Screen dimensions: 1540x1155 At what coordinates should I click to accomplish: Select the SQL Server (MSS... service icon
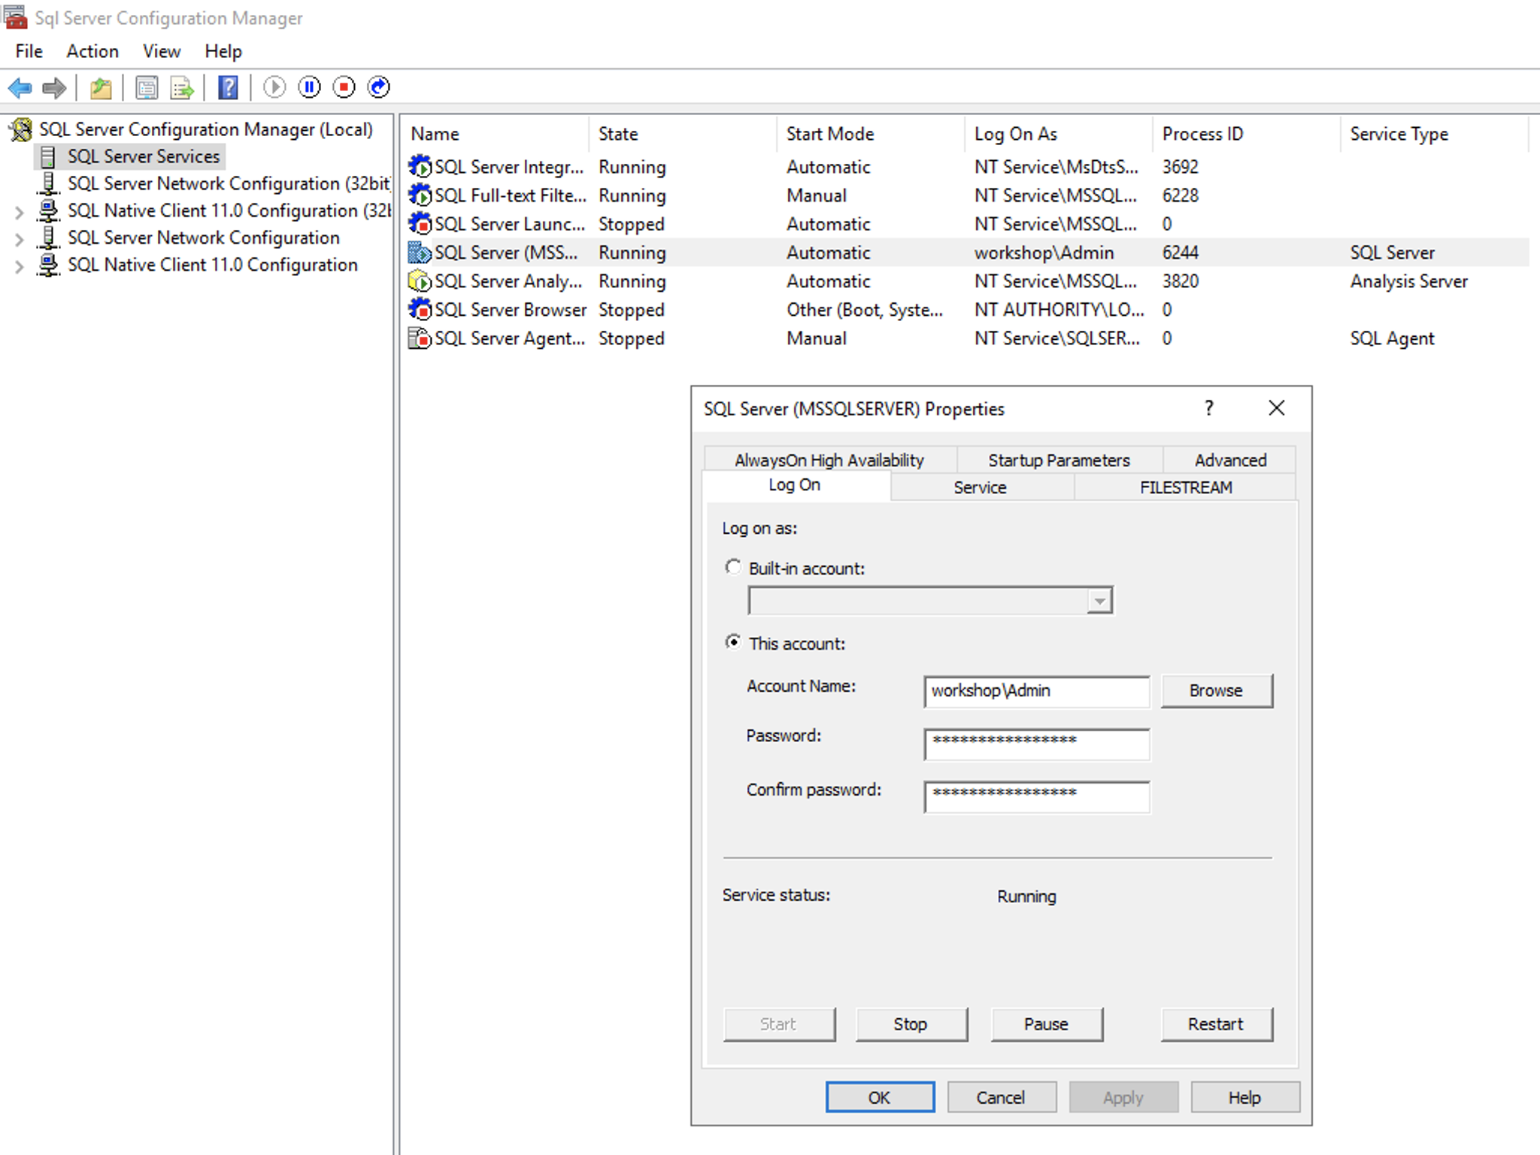420,252
